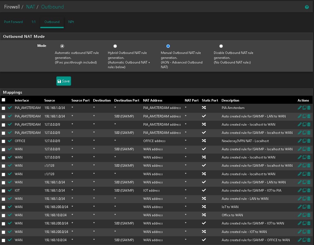Delete the Office to WAN mapping
The image size is (314, 245).
click(309, 215)
